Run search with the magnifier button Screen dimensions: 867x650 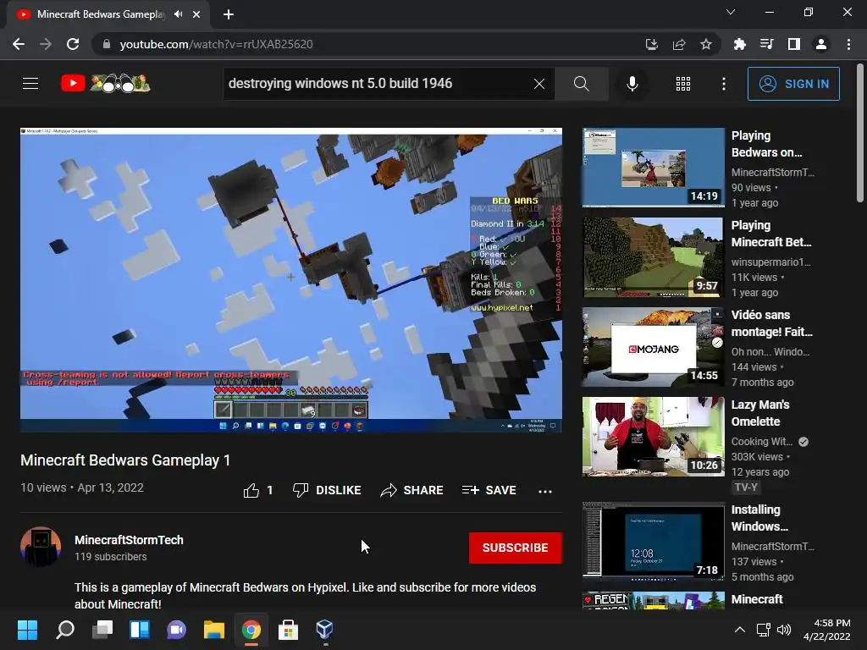pos(581,84)
